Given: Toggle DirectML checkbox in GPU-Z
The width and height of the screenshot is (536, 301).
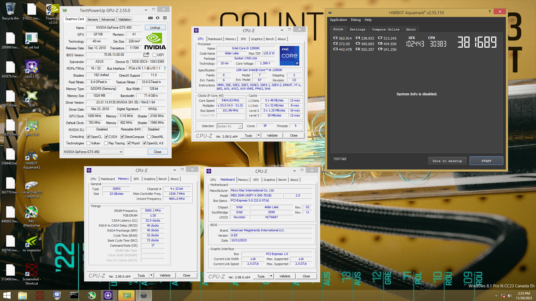Looking at the screenshot, I should click(x=149, y=137).
